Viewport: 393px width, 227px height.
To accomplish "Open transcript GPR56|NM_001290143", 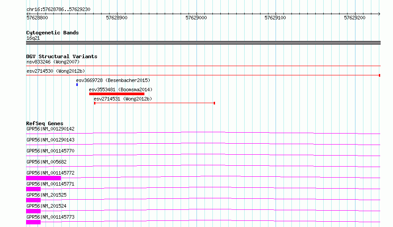I will (50, 140).
